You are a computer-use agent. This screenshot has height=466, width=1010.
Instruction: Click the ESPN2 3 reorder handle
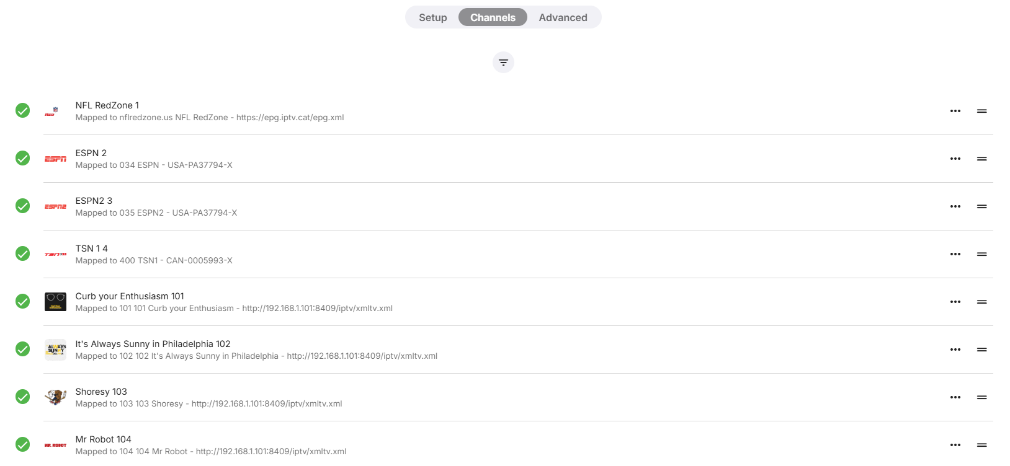pos(982,206)
